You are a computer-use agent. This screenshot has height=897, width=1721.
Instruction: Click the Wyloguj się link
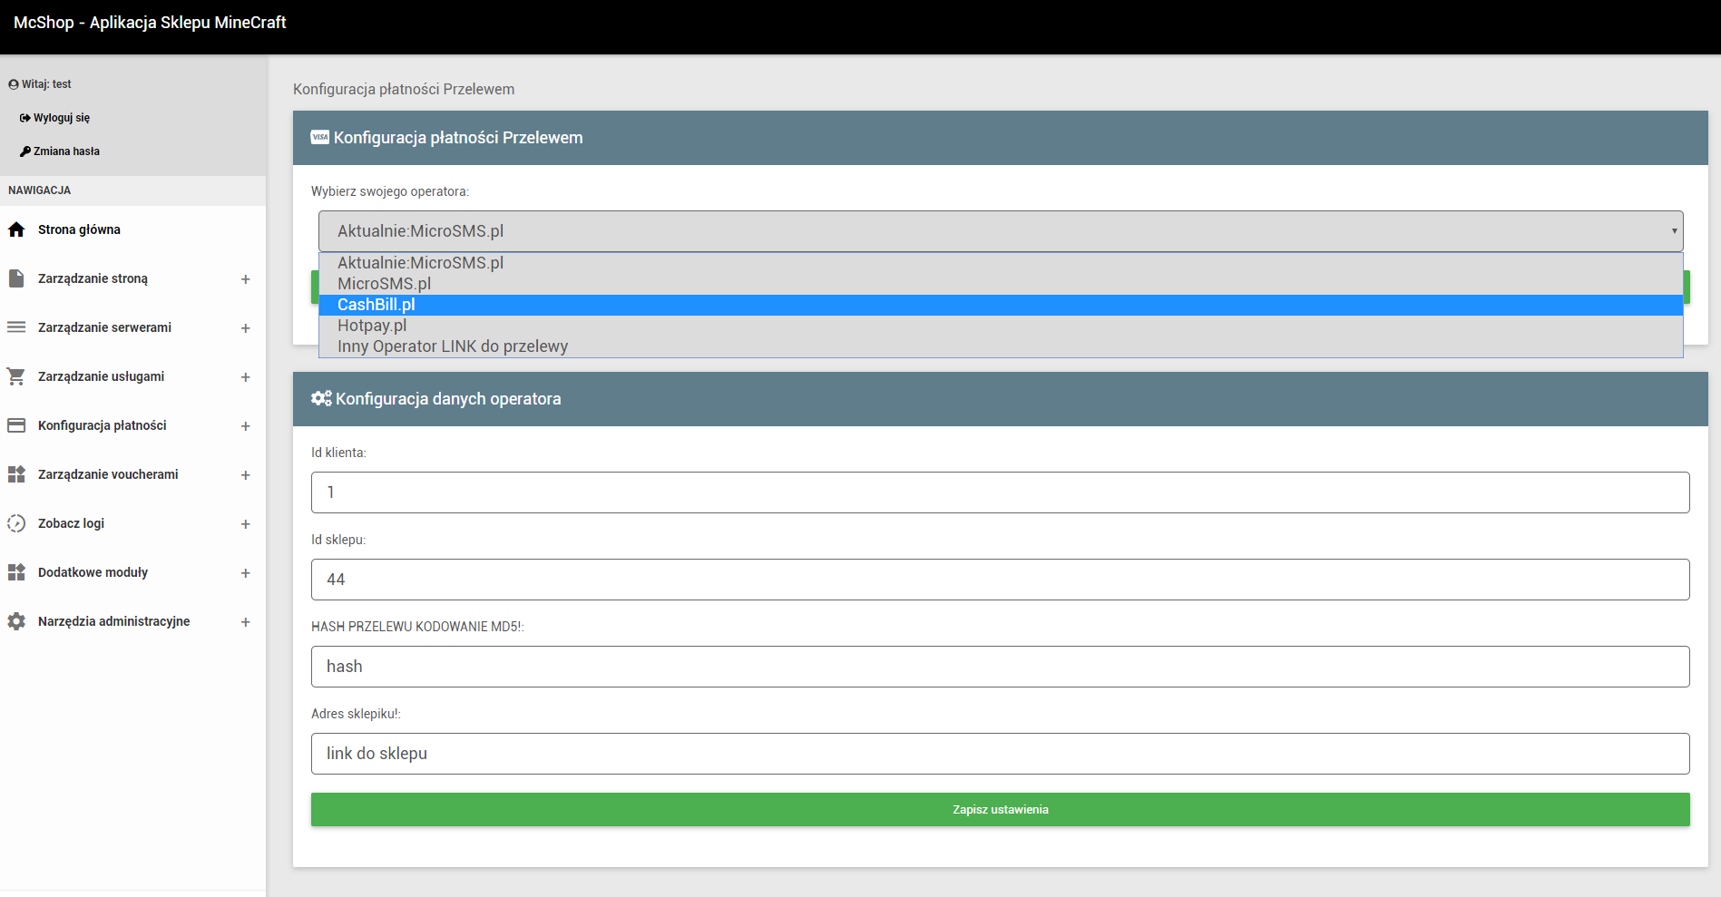point(61,118)
